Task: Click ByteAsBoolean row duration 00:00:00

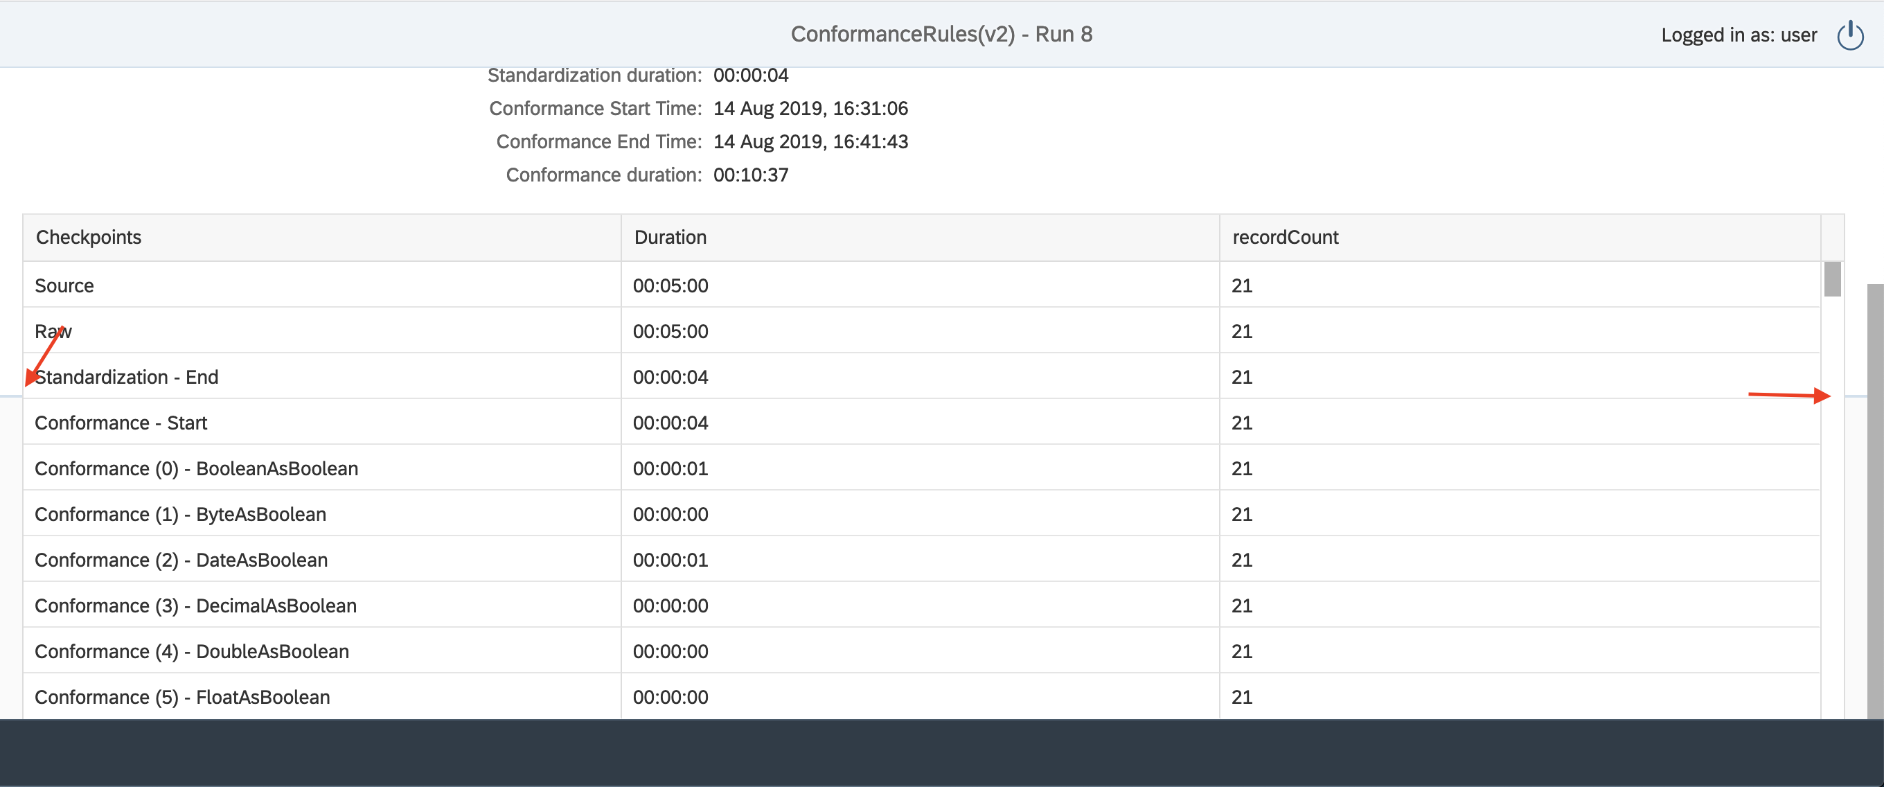Action: coord(670,514)
